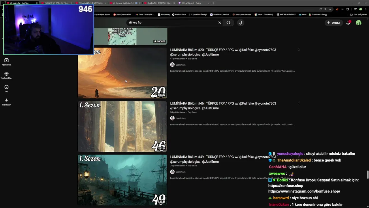This screenshot has width=369, height=208.
Task: Clear the search box with the X icon
Action: click(x=220, y=23)
